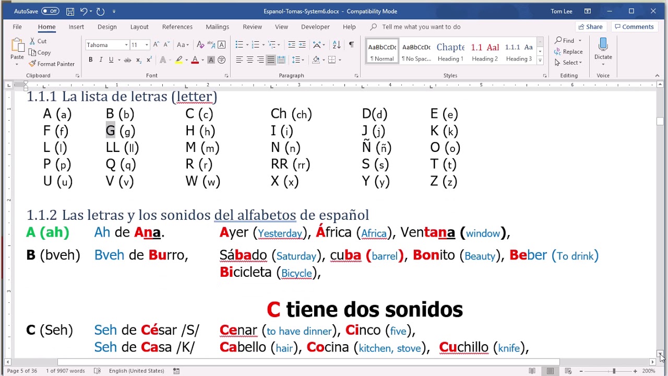Switch to the Layout tab
The image size is (668, 376).
tap(139, 27)
